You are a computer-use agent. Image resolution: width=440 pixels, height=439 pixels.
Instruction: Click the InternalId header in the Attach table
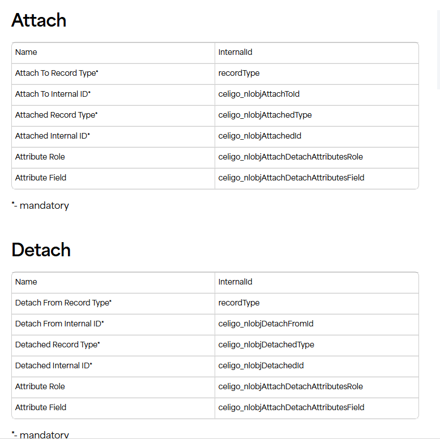(x=235, y=52)
